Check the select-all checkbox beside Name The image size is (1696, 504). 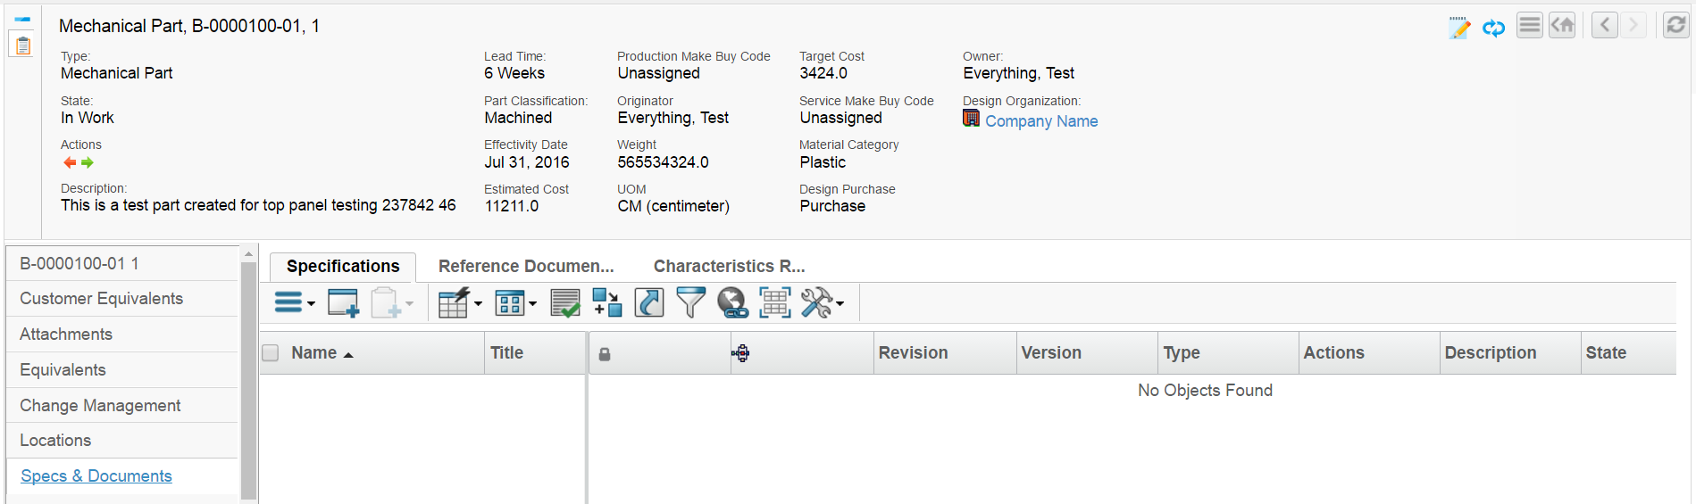tap(271, 353)
